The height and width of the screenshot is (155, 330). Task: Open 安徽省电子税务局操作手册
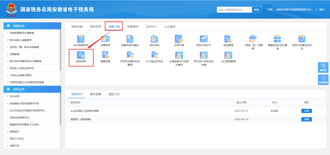click(24, 104)
